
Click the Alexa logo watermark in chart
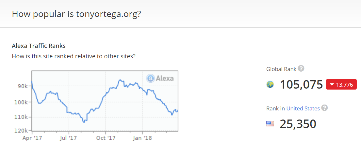coord(160,78)
